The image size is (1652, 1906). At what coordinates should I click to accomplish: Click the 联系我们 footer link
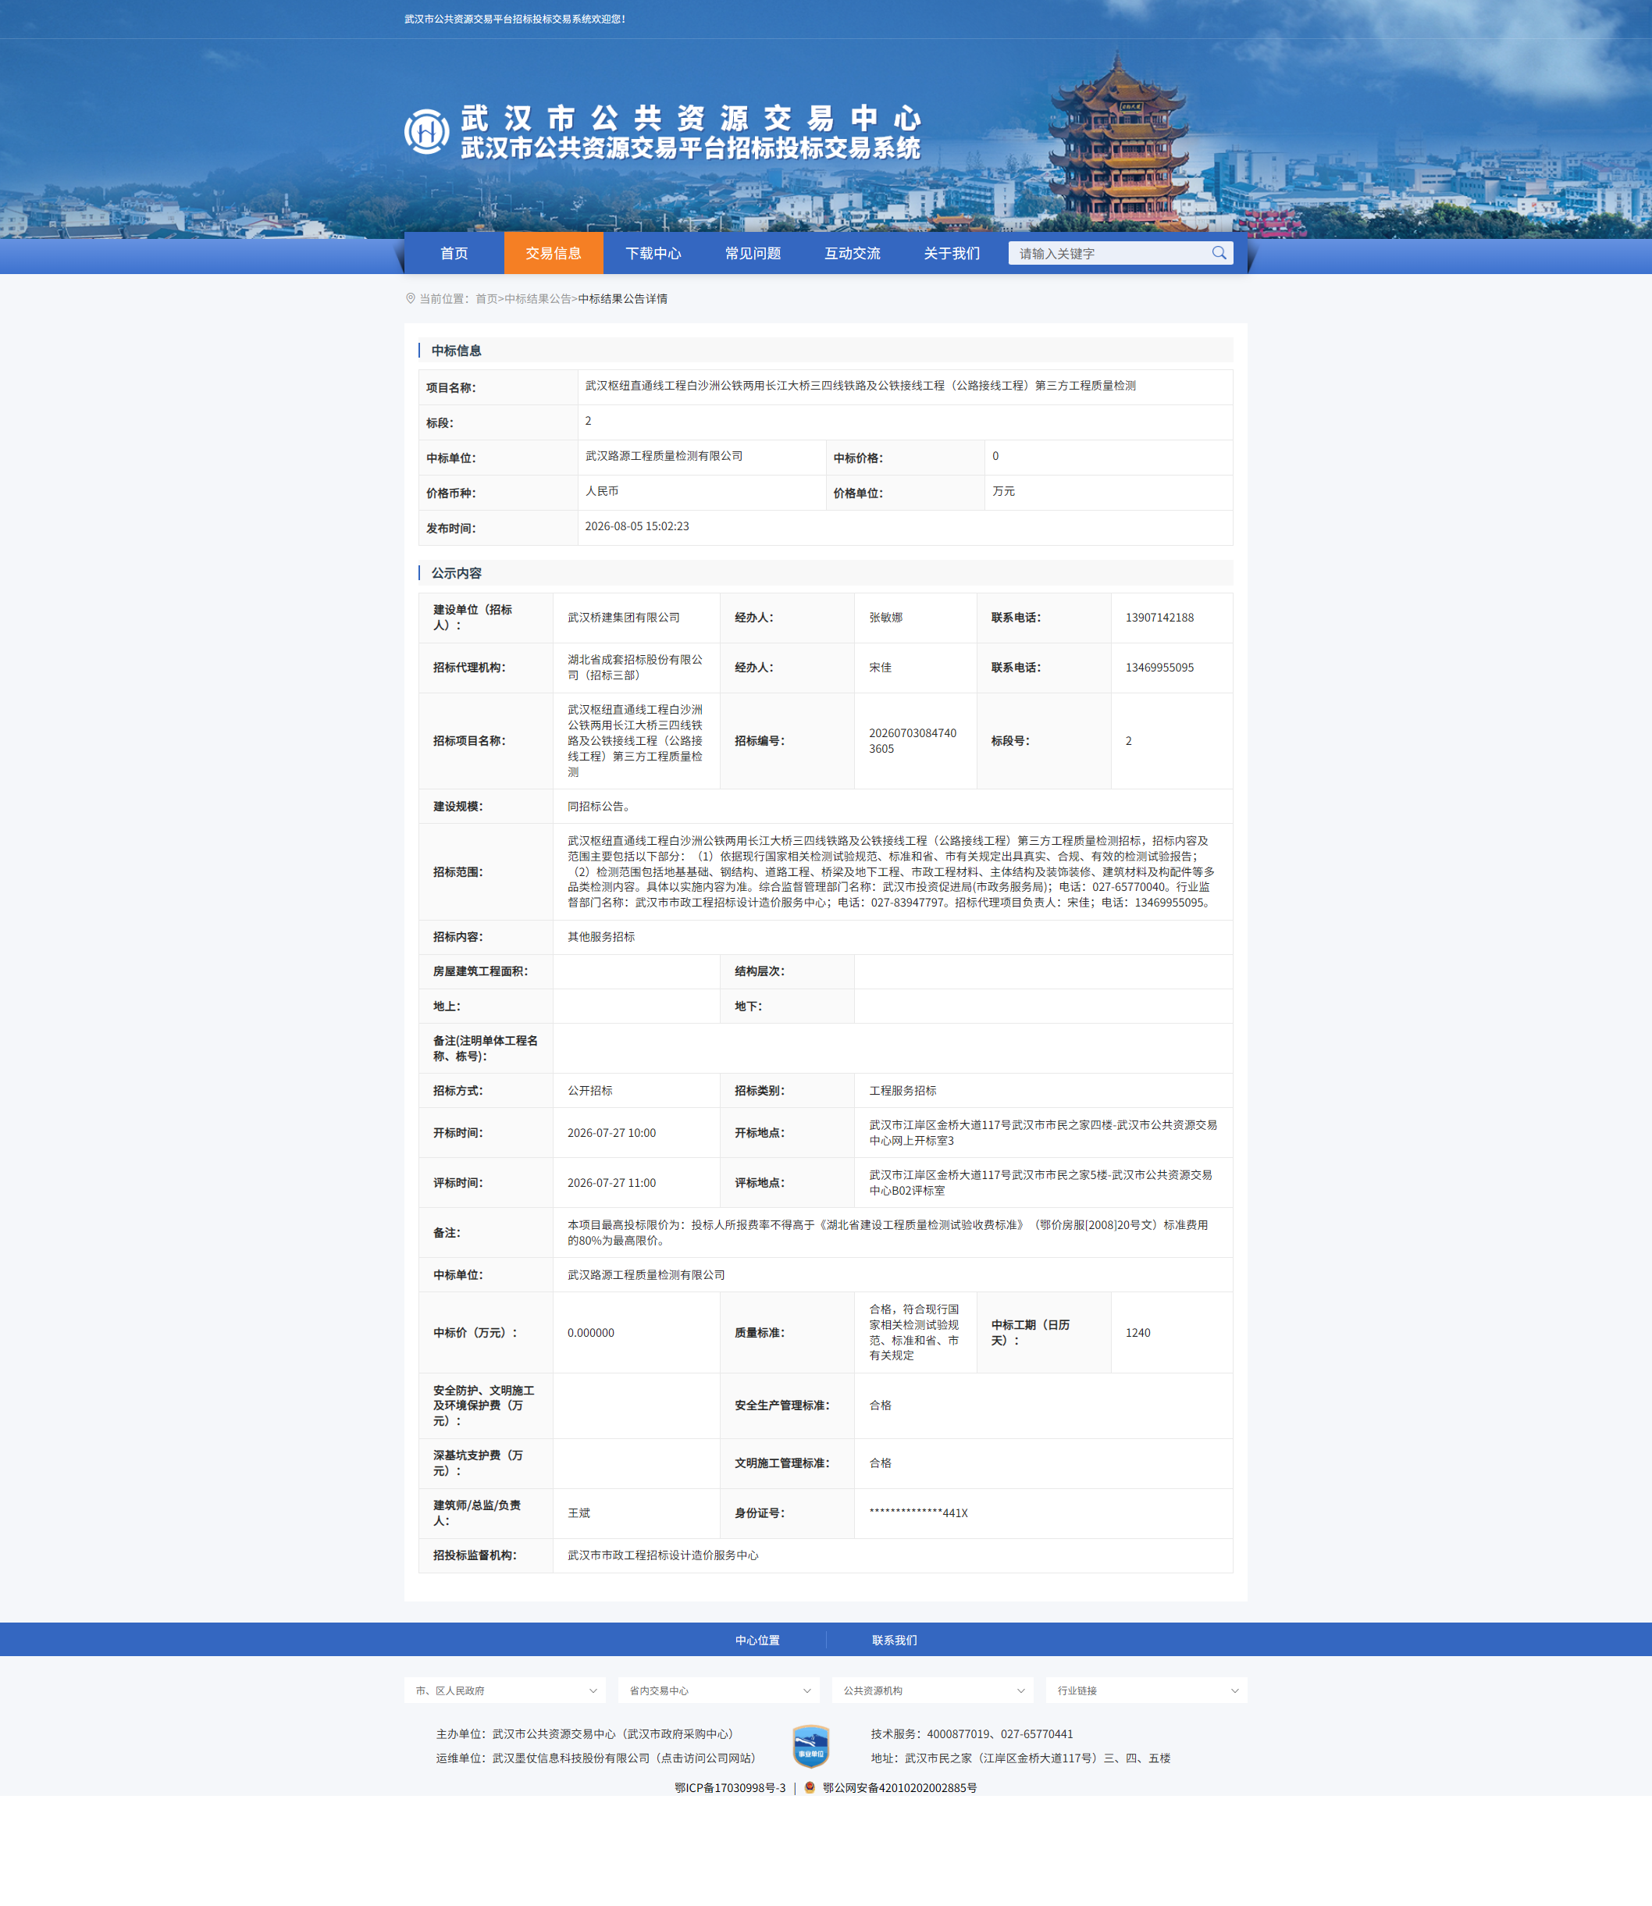pyautogui.click(x=894, y=1640)
